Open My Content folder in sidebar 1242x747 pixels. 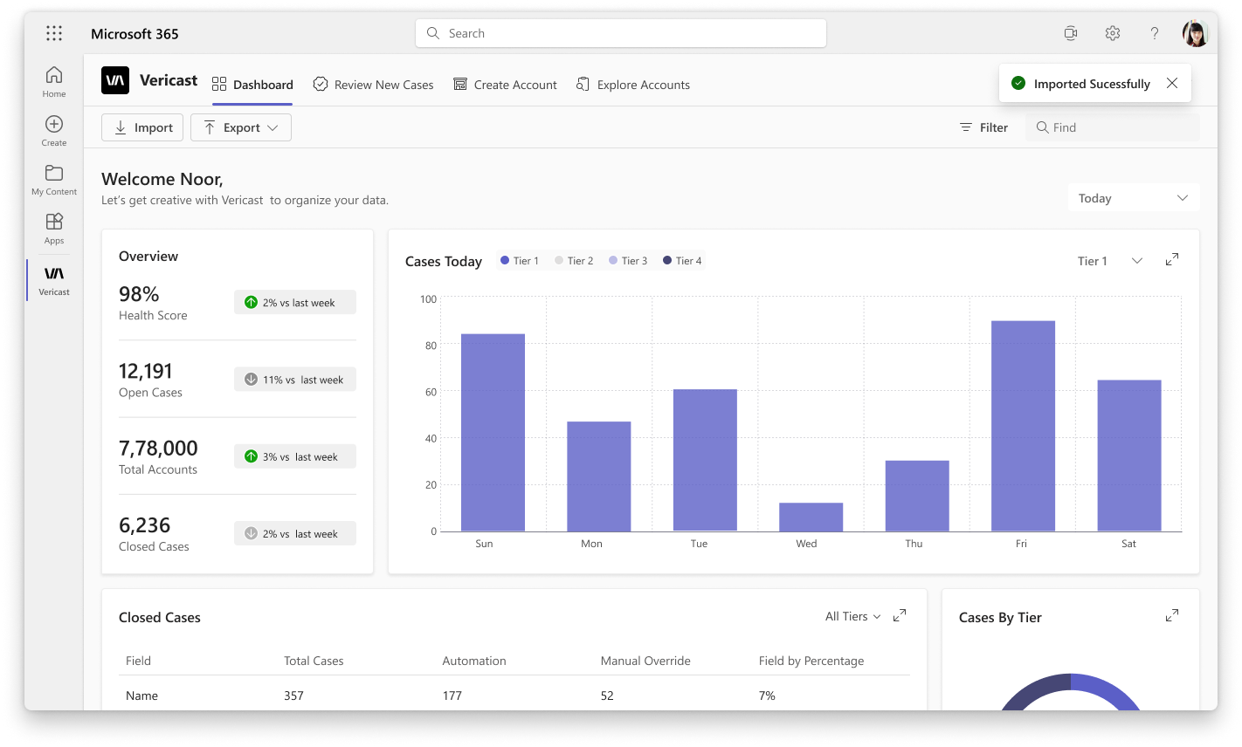click(54, 179)
